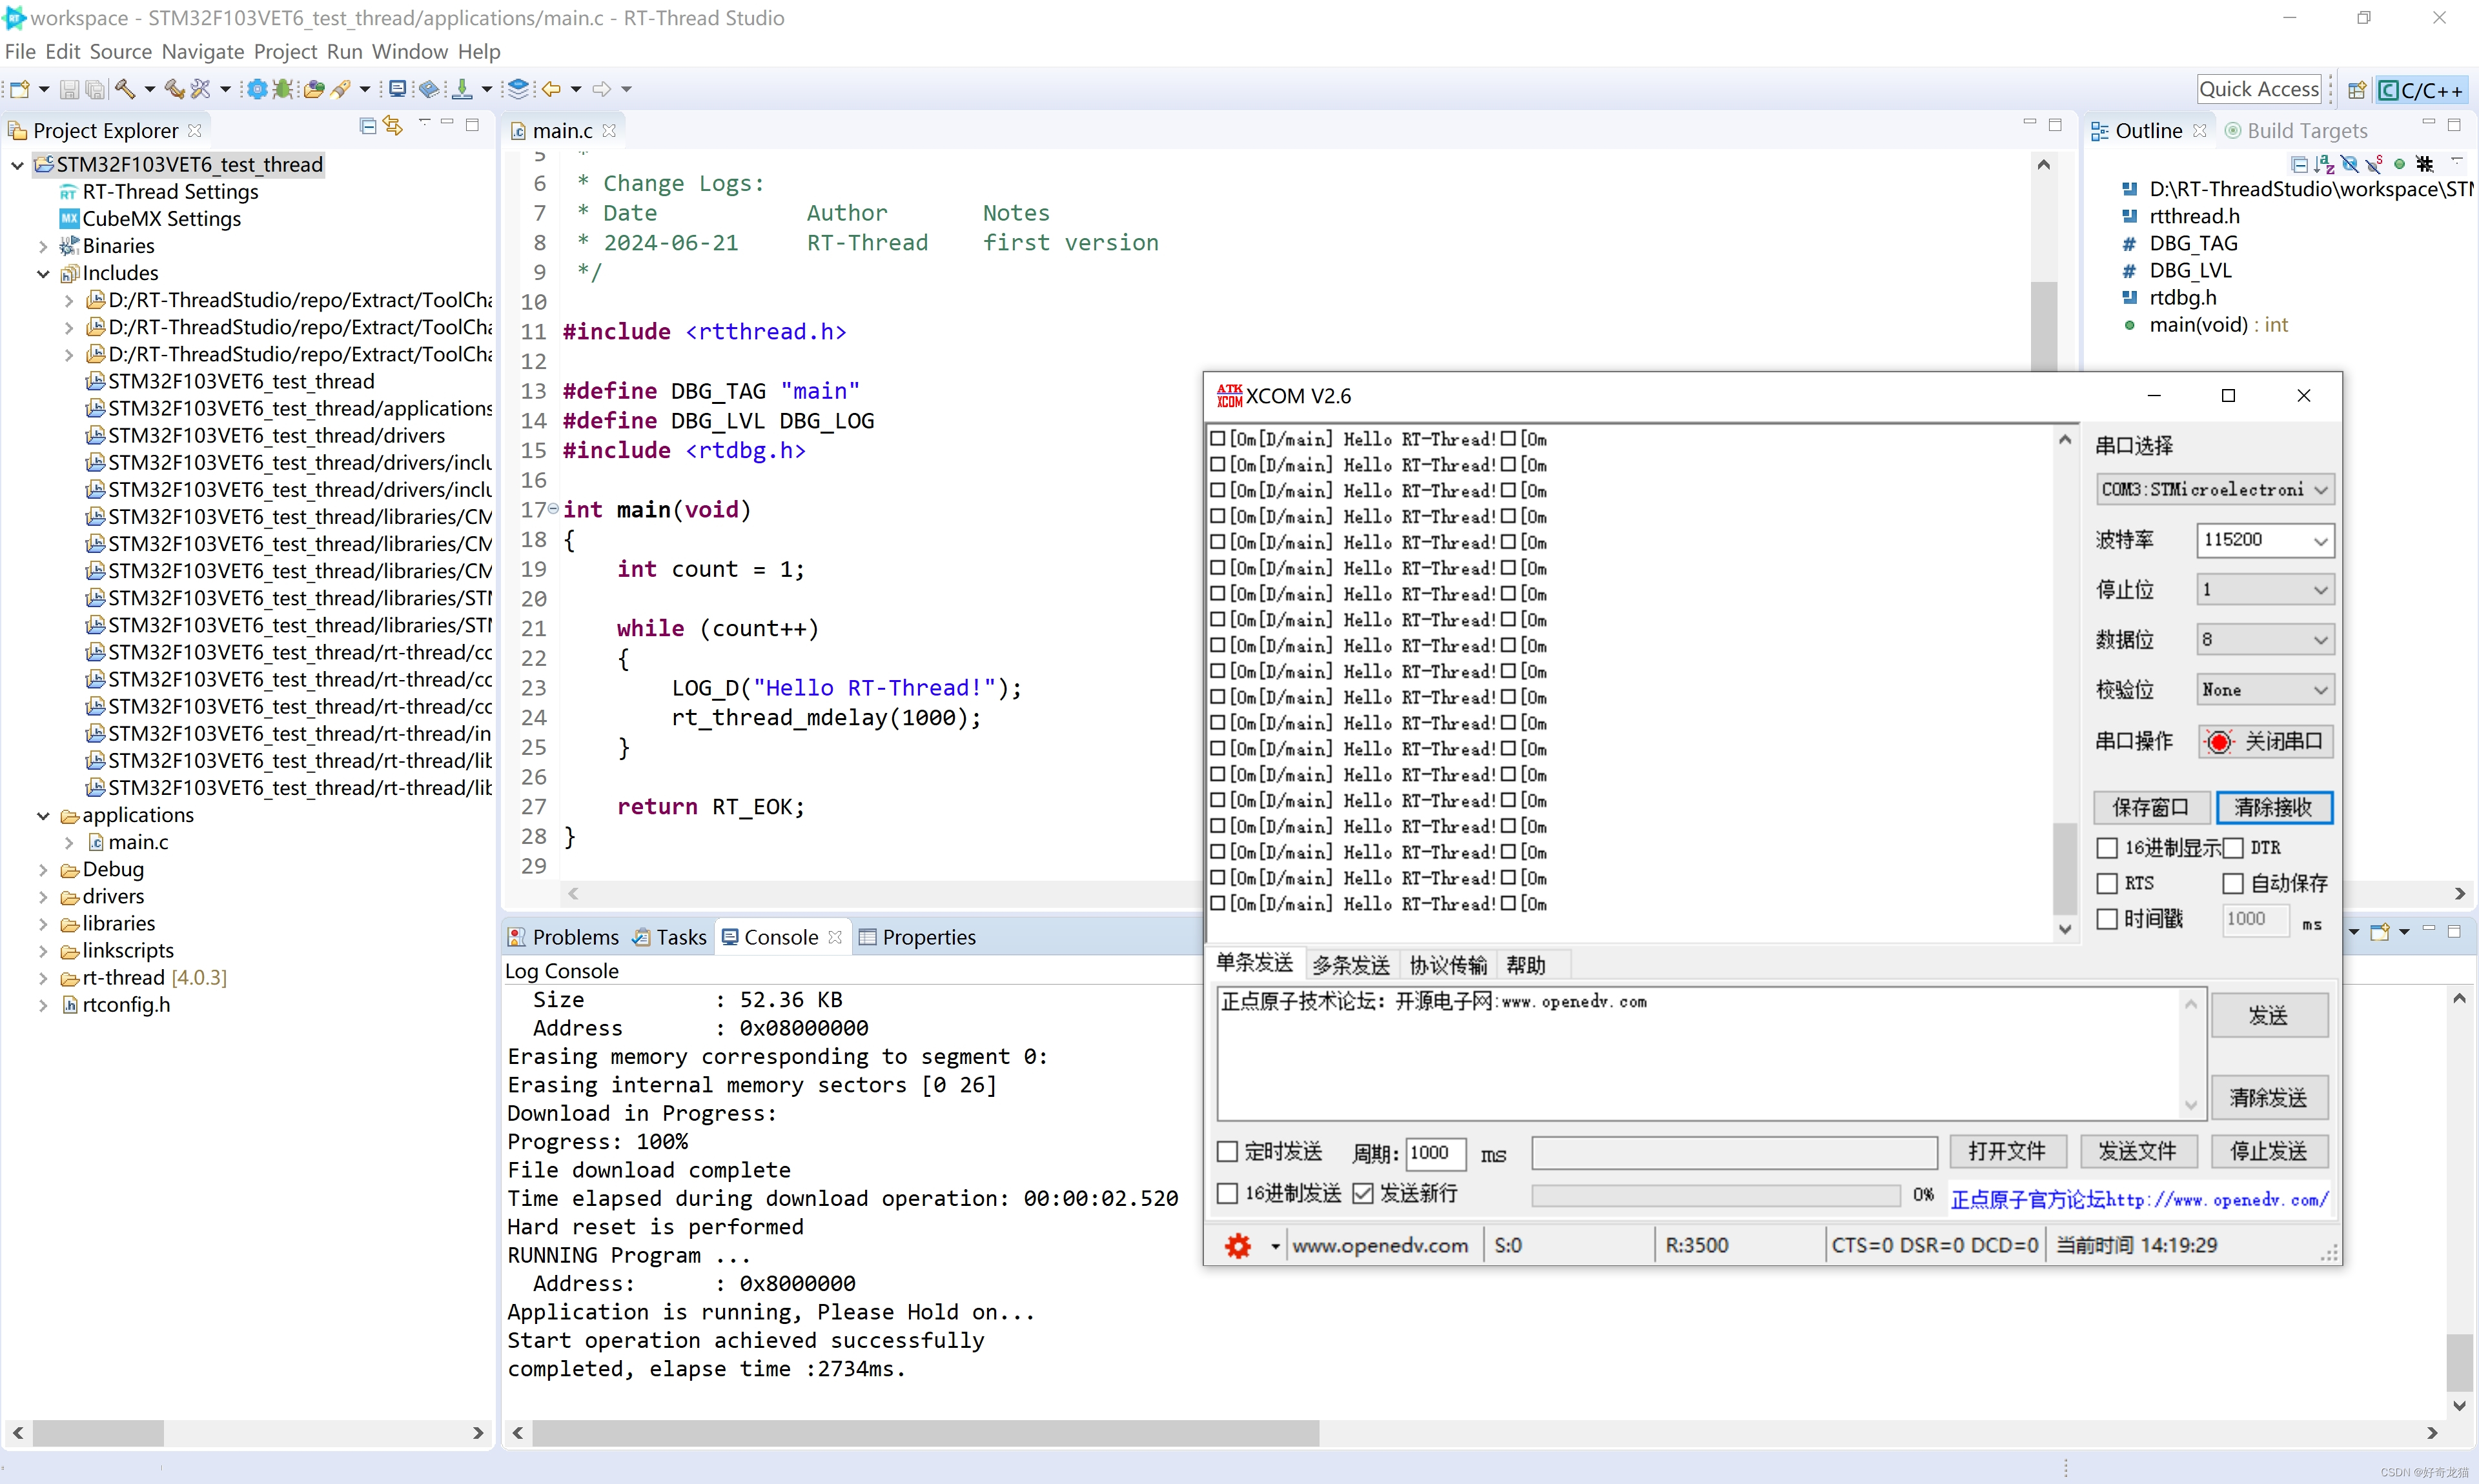Sort Outline items alphabetically
The width and height of the screenshot is (2479, 1484).
2324,164
